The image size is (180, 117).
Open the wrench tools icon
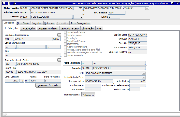15,3
